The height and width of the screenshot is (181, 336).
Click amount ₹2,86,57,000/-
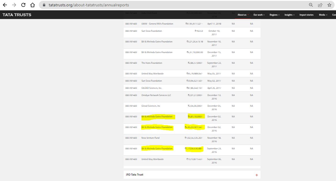(195, 63)
